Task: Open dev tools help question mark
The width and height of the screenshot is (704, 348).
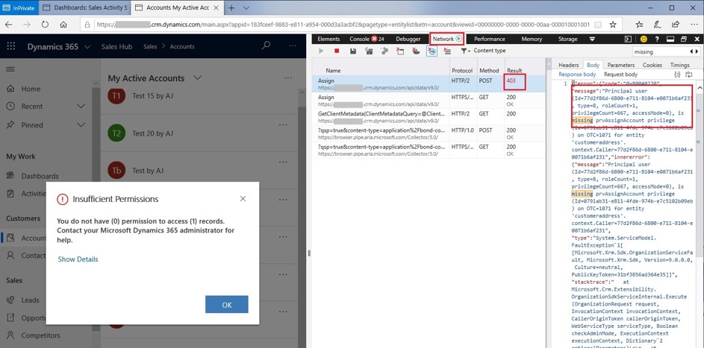Action: click(x=657, y=39)
